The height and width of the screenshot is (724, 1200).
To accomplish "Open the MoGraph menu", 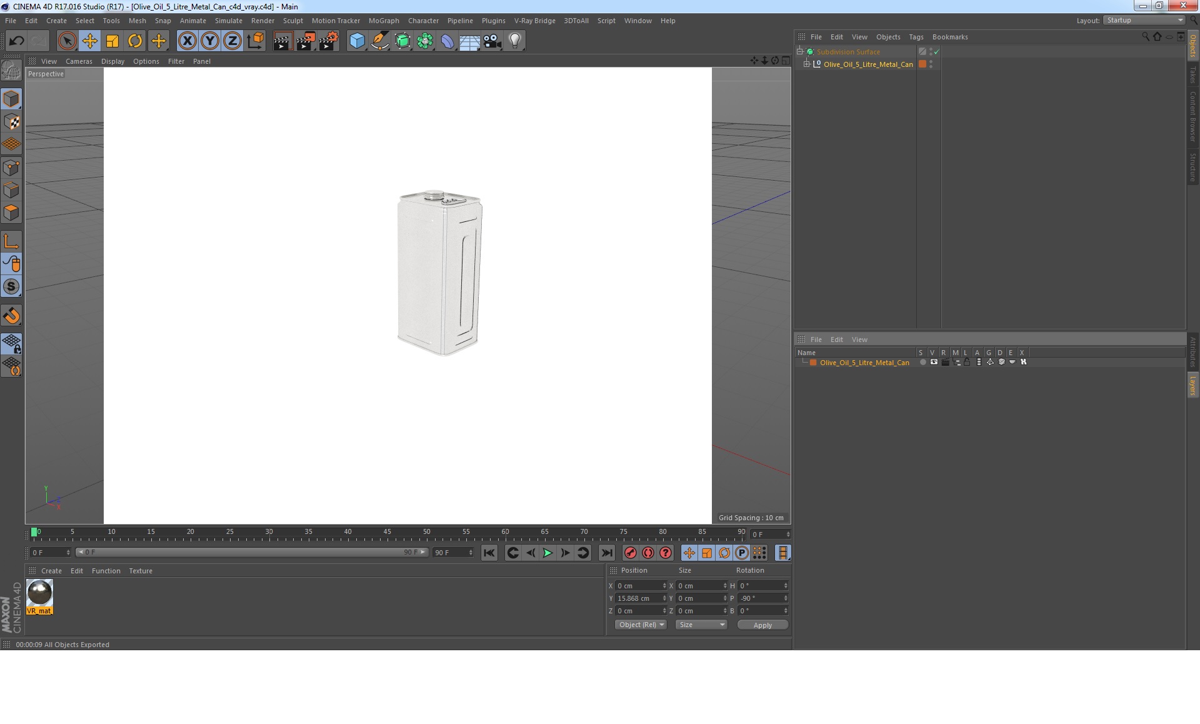I will coord(383,21).
